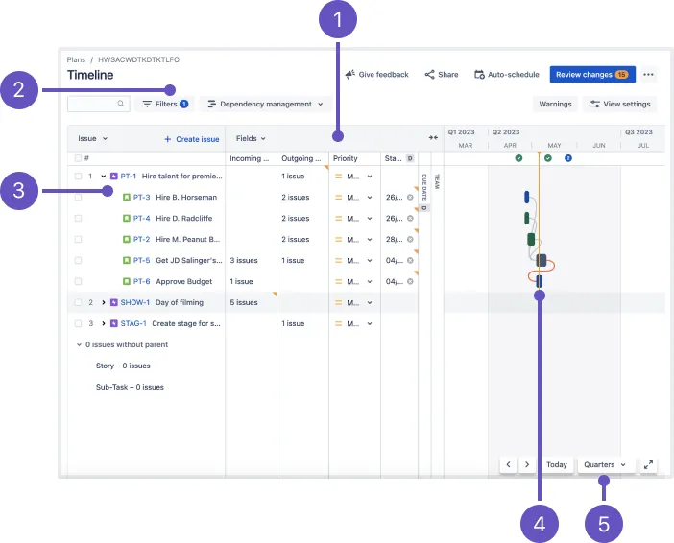Toggle full screen expand icon
The image size is (674, 543).
(x=648, y=464)
